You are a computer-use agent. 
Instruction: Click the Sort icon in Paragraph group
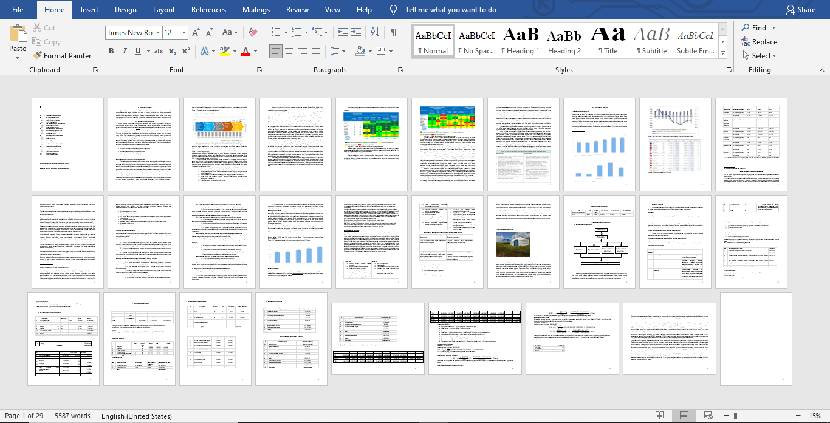375,33
